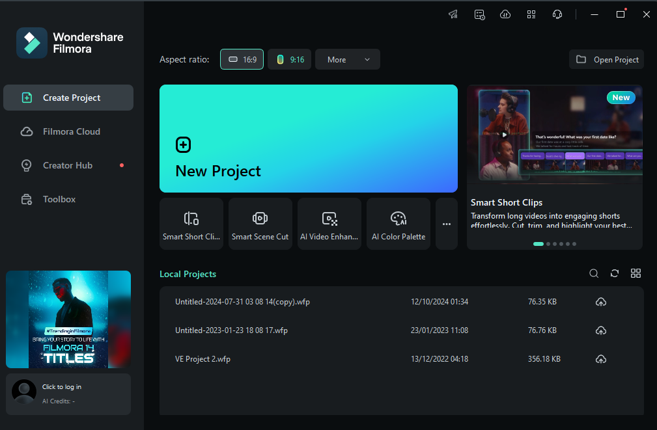Select the 9:16 aspect ratio

coord(290,59)
